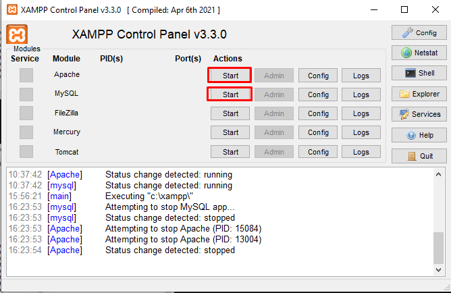
Task: Open Apache Config menu
Action: [x=318, y=76]
